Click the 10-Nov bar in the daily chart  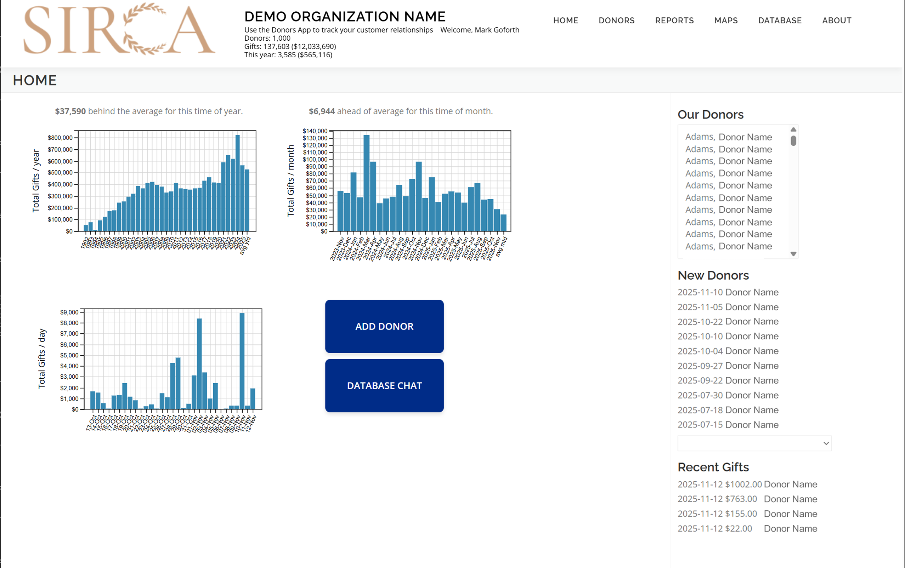click(x=242, y=360)
